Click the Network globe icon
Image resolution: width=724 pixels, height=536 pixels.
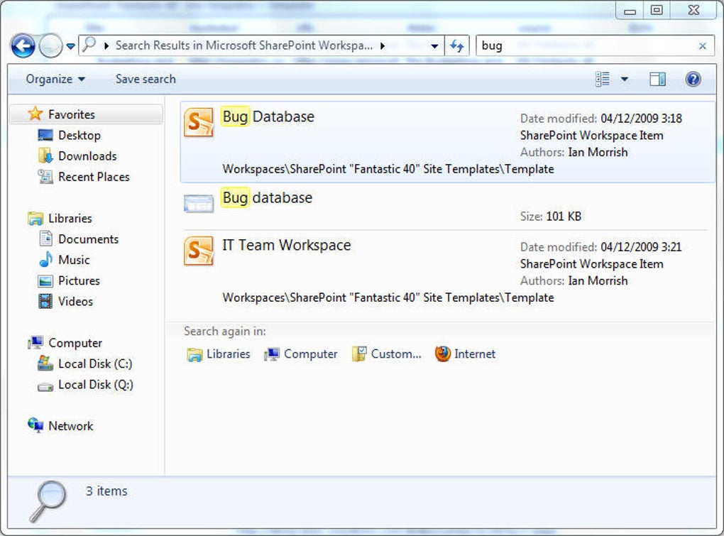coord(35,425)
